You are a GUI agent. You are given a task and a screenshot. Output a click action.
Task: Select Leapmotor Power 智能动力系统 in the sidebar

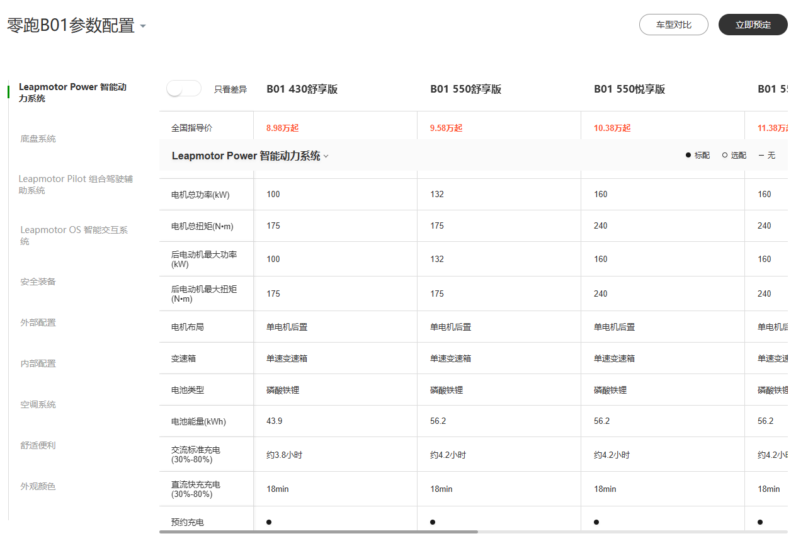coord(73,93)
